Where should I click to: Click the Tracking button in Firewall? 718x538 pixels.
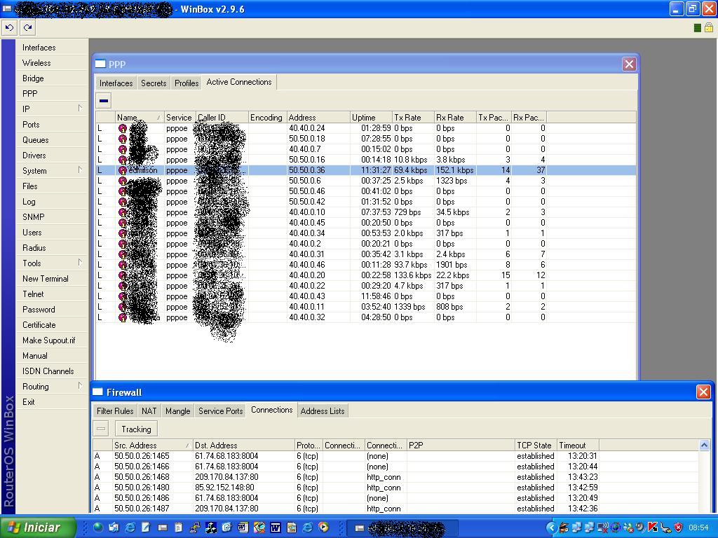[136, 429]
